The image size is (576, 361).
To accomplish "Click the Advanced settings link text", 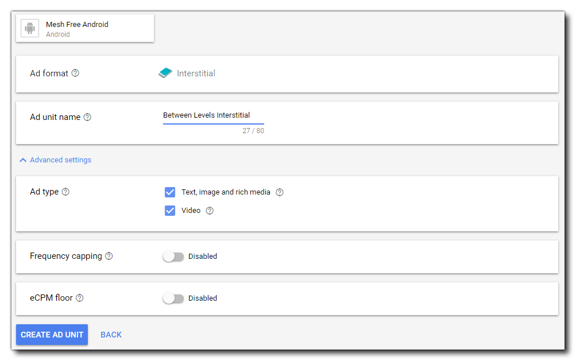I will click(x=60, y=160).
